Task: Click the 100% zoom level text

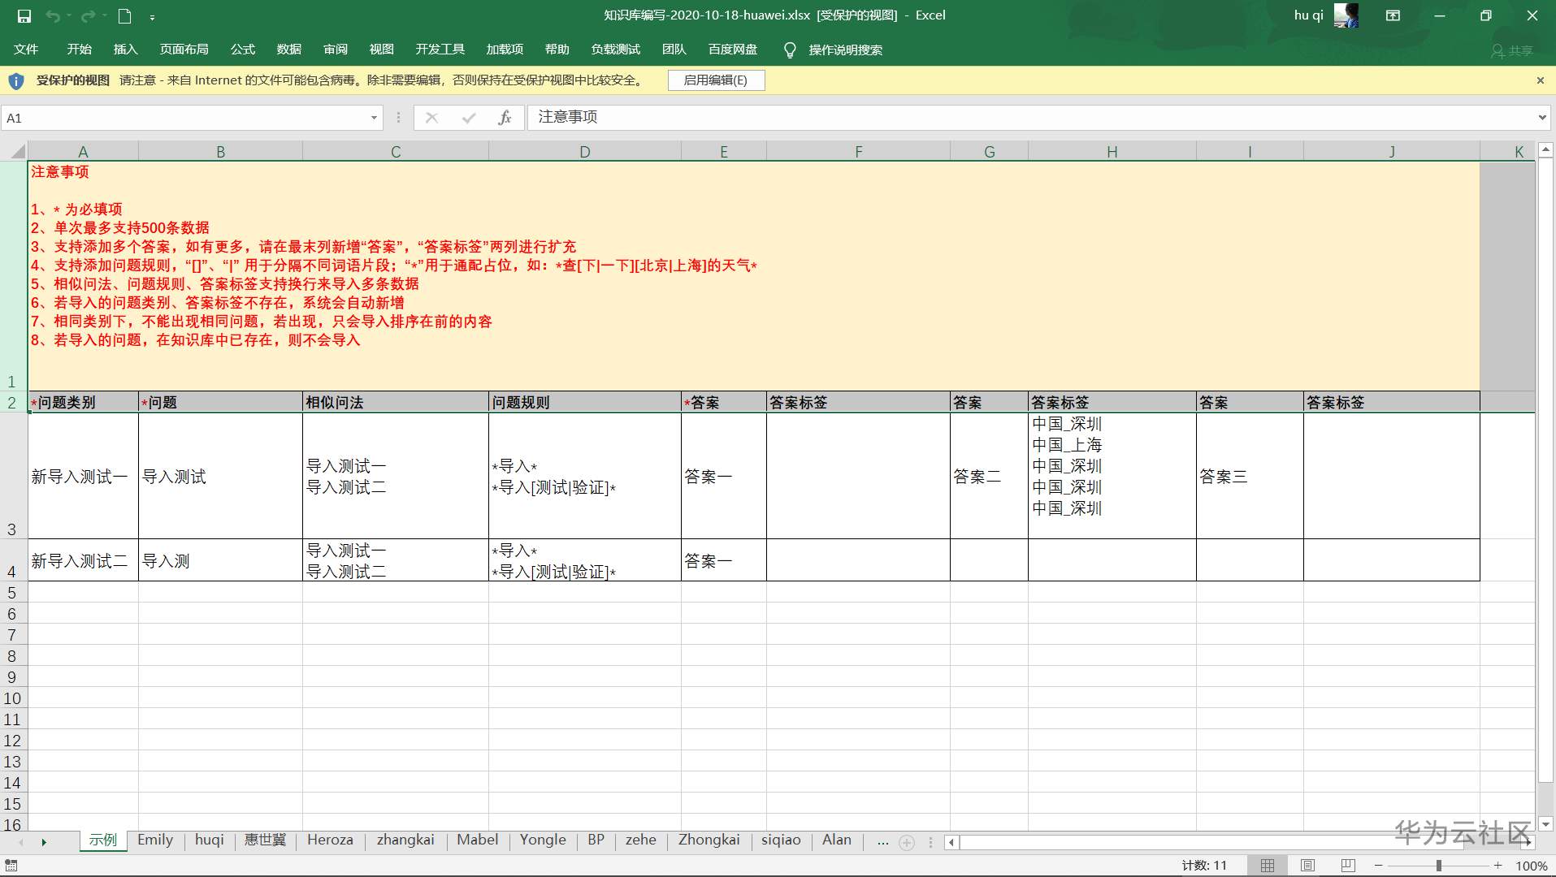Action: click(x=1532, y=866)
